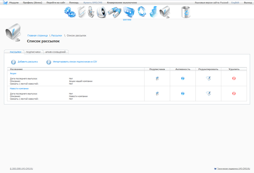
Task: Open the mailbox dispatches module icon in toolbar
Action: pos(165,12)
